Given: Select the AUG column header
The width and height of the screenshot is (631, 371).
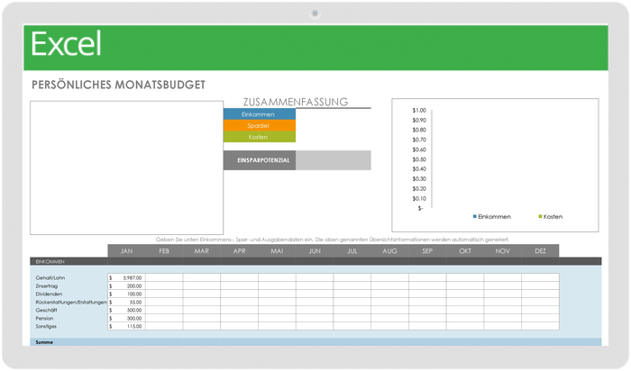Looking at the screenshot, I should [389, 251].
